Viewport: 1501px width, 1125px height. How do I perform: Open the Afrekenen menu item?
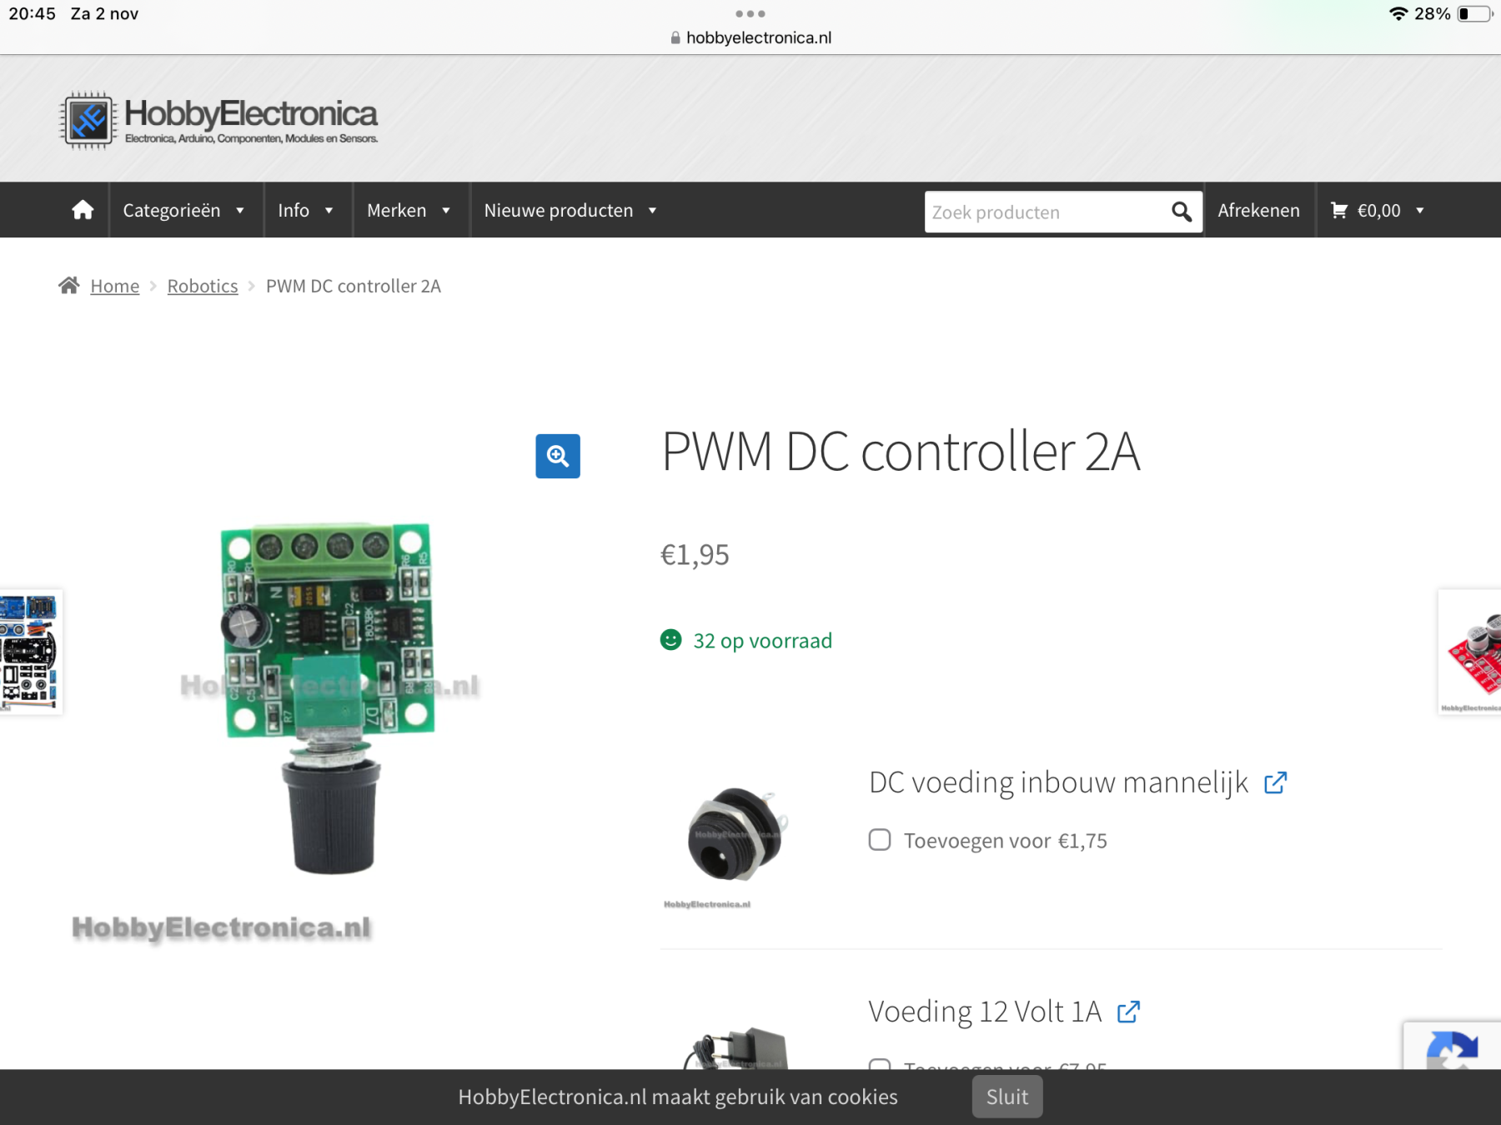pyautogui.click(x=1258, y=210)
